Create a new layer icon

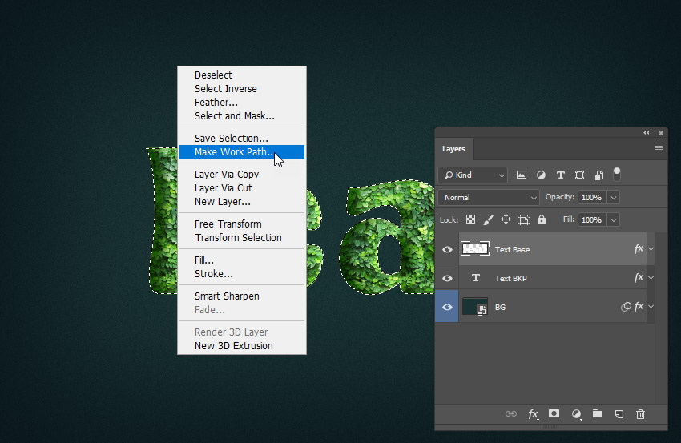pos(619,414)
